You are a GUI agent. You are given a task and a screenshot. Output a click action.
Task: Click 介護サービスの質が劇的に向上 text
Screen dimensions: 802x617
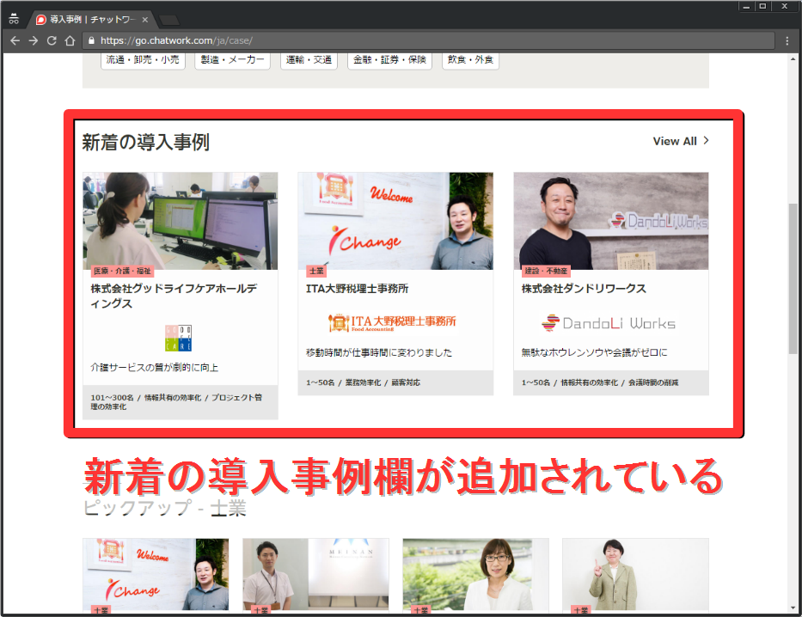click(x=155, y=368)
